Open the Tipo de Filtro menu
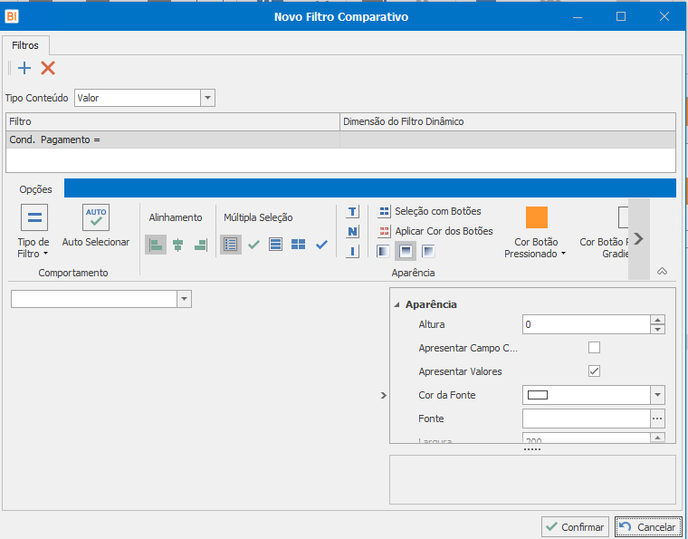This screenshot has height=539, width=688. click(33, 231)
